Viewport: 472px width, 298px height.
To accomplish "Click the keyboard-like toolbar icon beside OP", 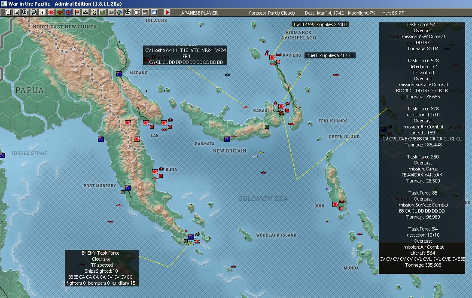I will coord(146,12).
